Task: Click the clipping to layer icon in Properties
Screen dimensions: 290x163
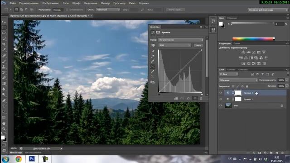Action: coord(176,99)
